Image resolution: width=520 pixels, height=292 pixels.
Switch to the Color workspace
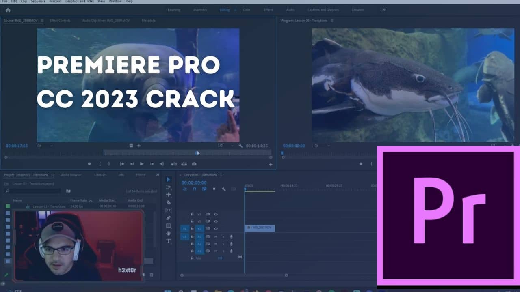[x=247, y=10]
